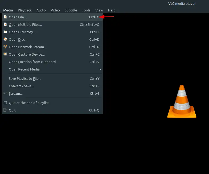Select Stream... menu entry
The image size is (209, 174).
(x=52, y=94)
